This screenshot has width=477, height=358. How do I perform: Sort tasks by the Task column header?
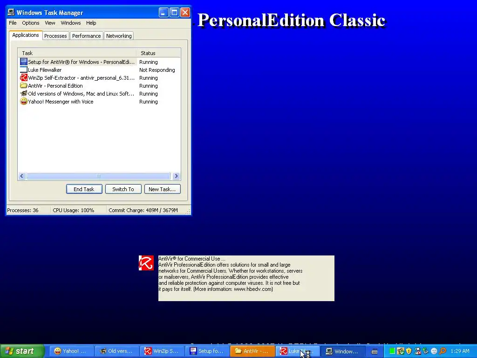[x=77, y=53]
